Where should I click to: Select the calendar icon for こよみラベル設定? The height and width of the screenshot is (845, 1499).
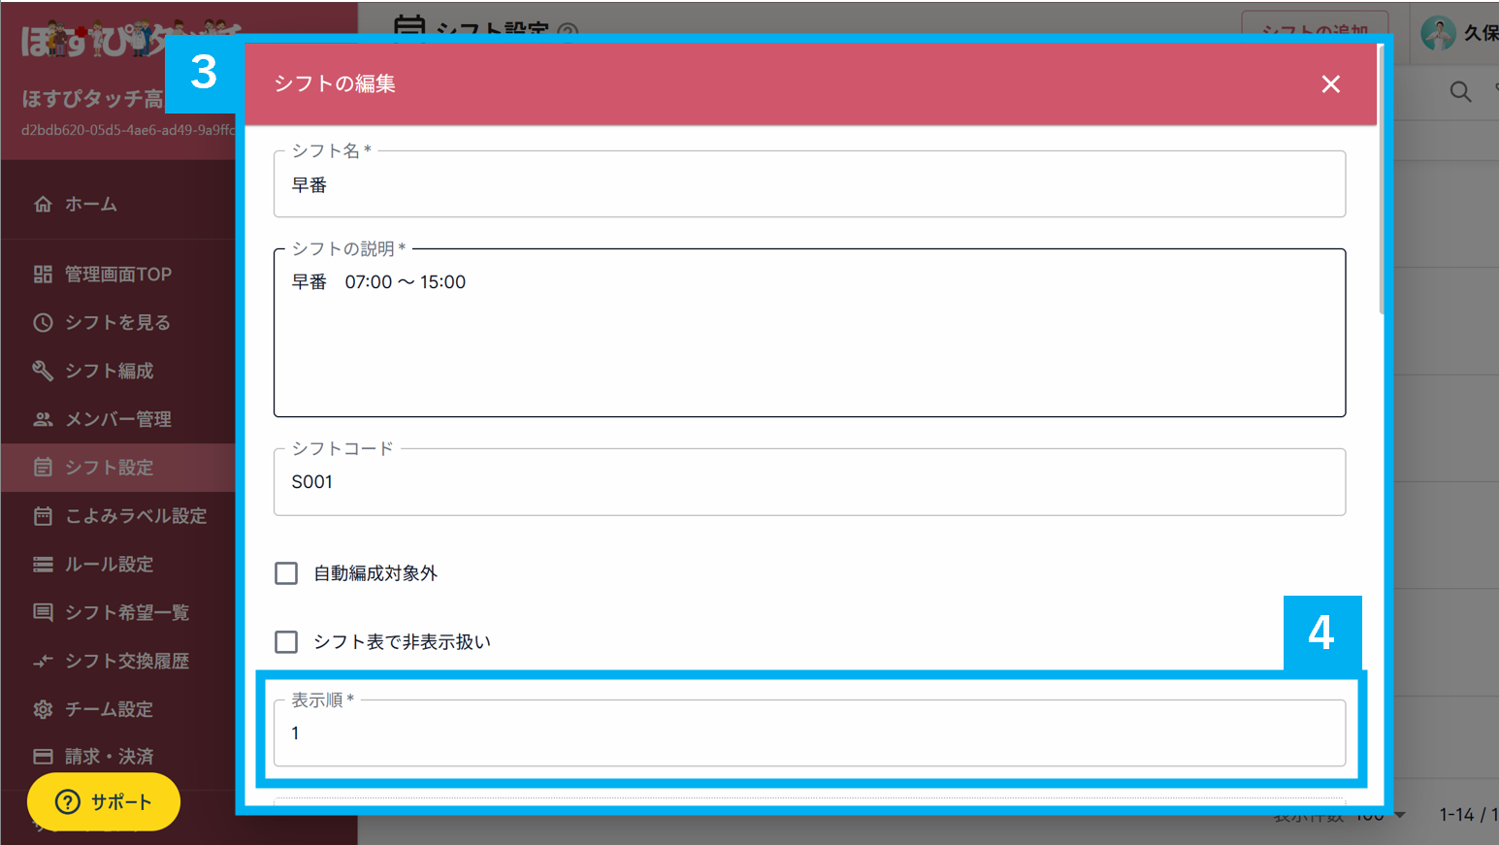click(x=43, y=516)
